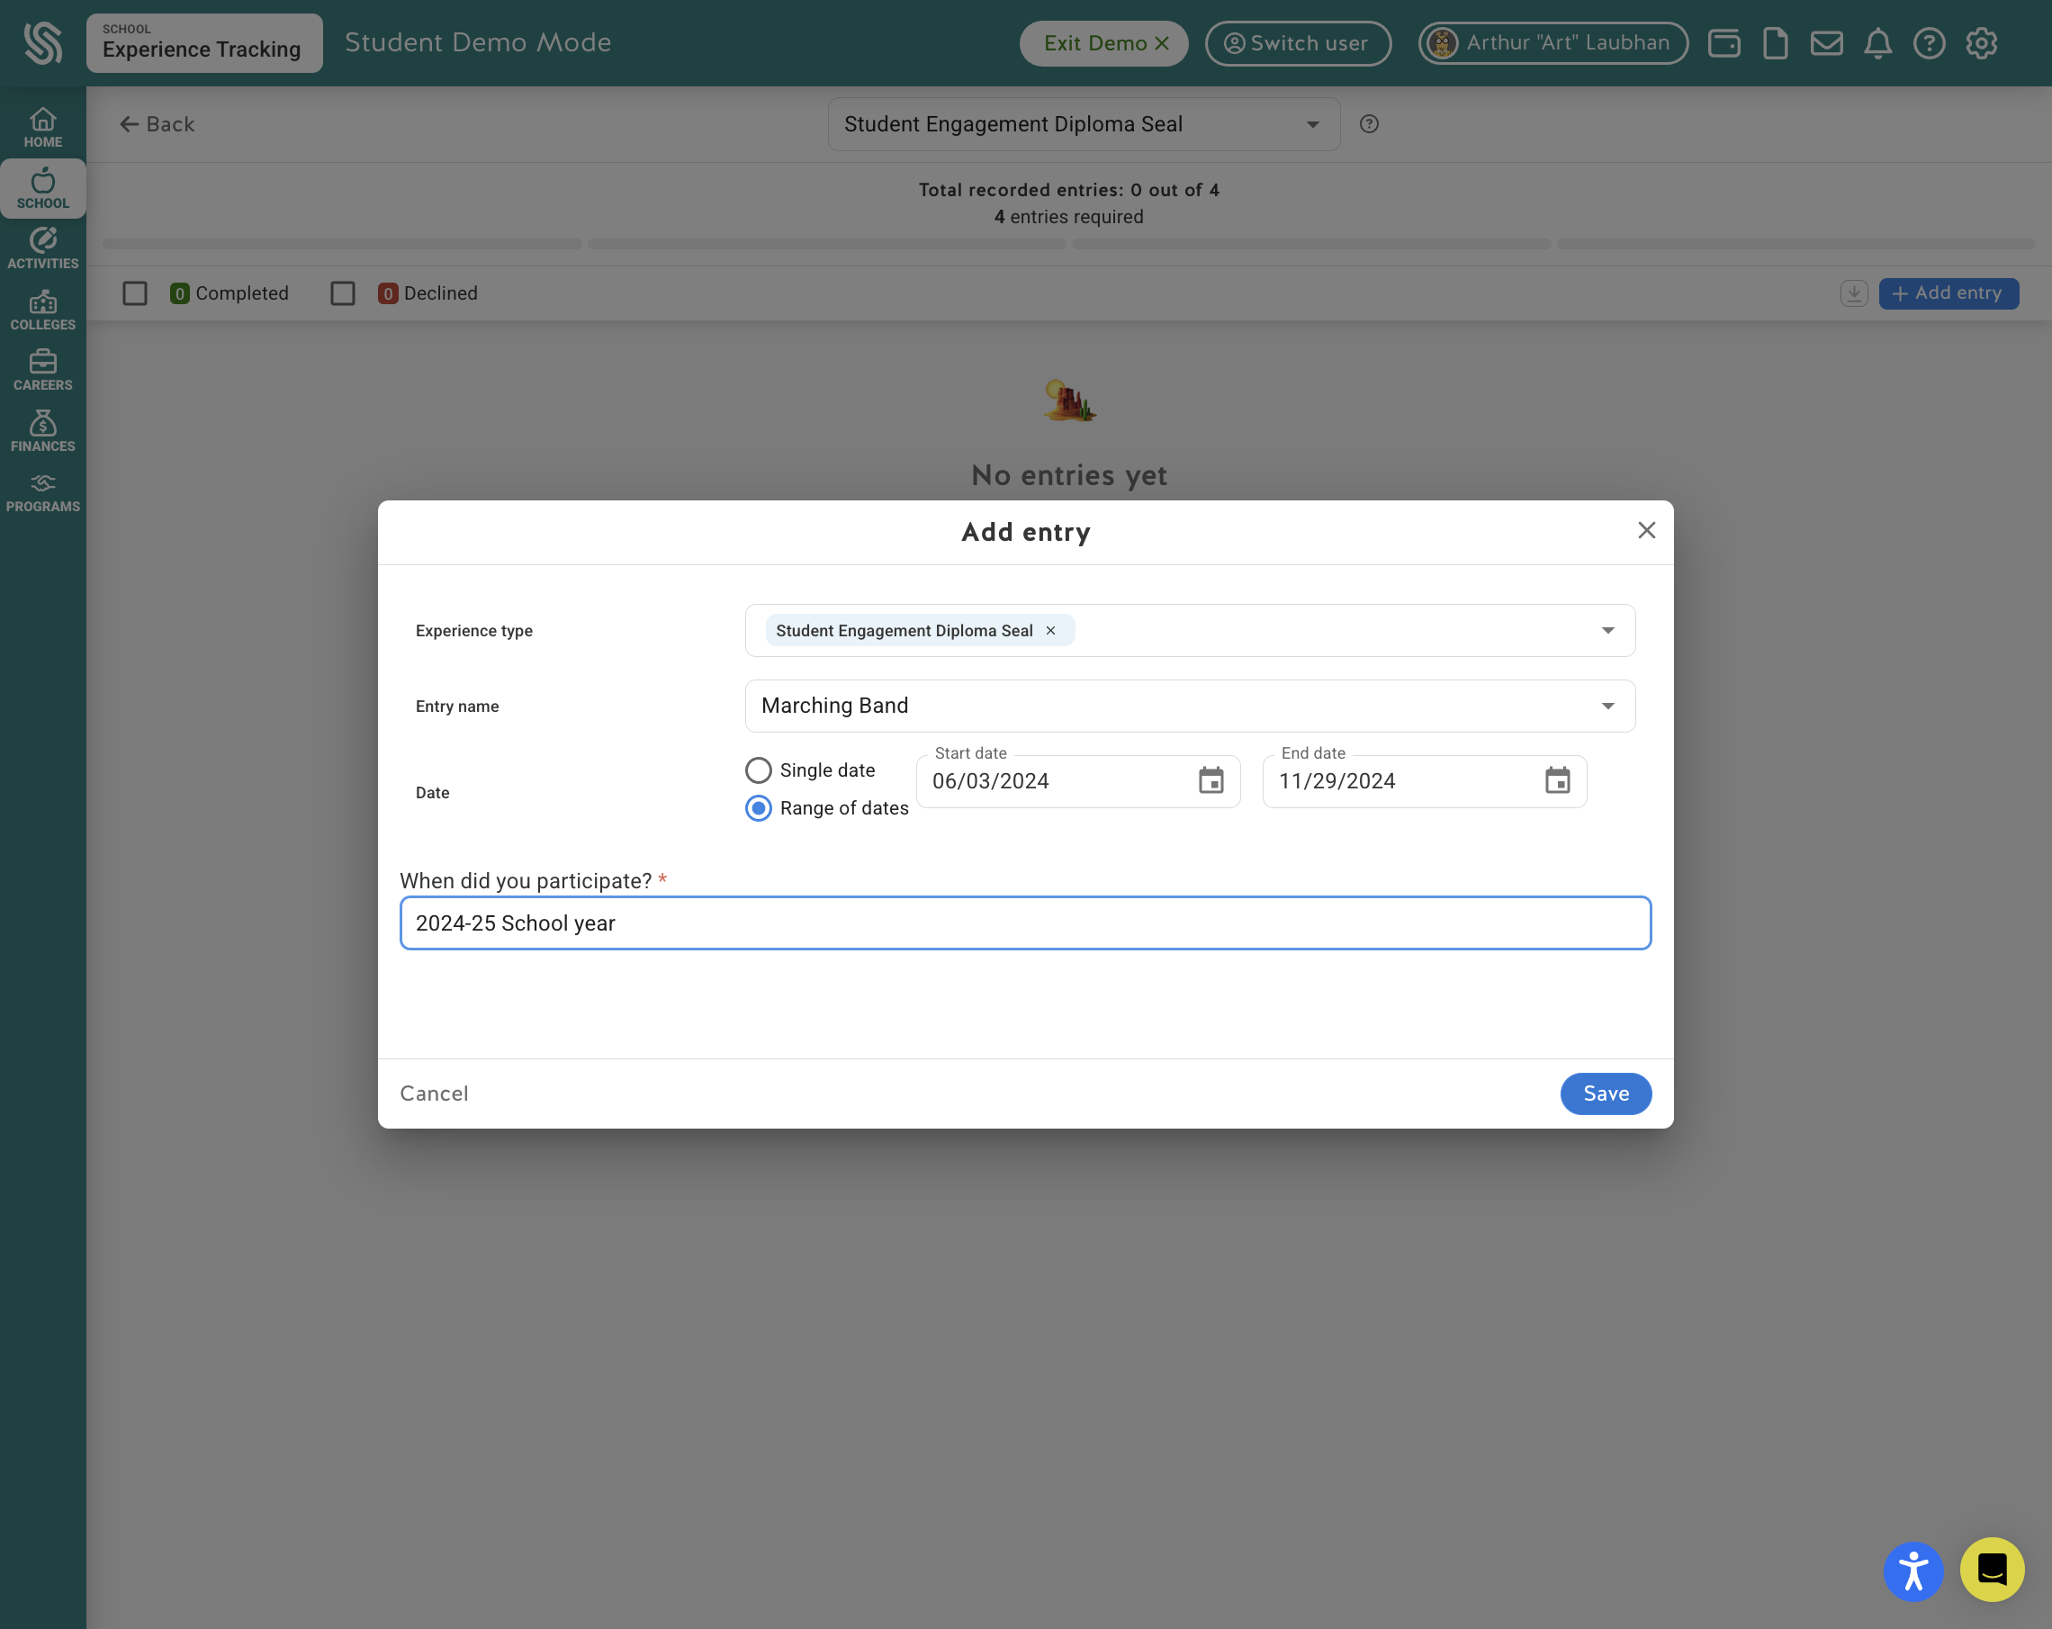Image resolution: width=2052 pixels, height=1629 pixels.
Task: Open the End date calendar picker
Action: coord(1557,781)
